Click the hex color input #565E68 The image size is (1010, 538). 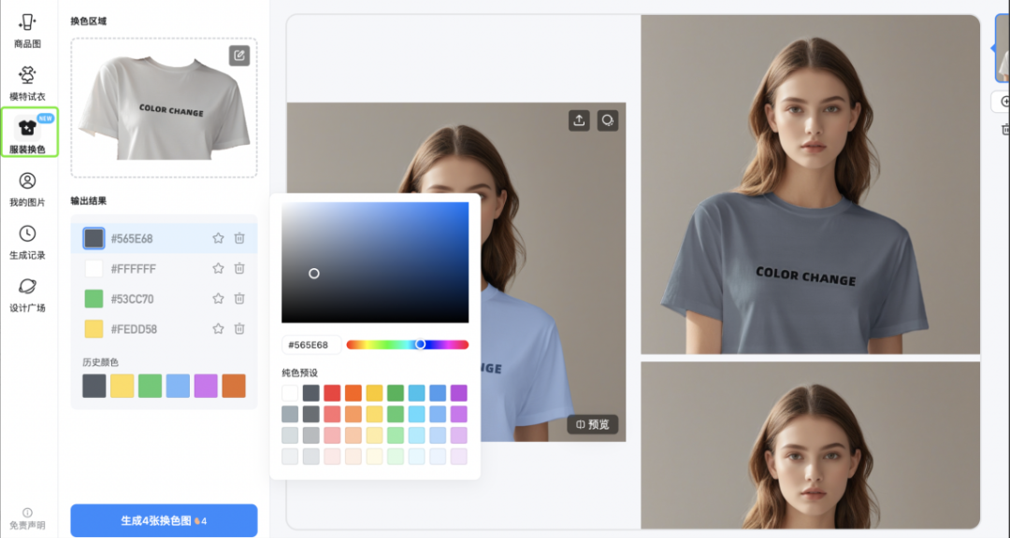click(311, 346)
